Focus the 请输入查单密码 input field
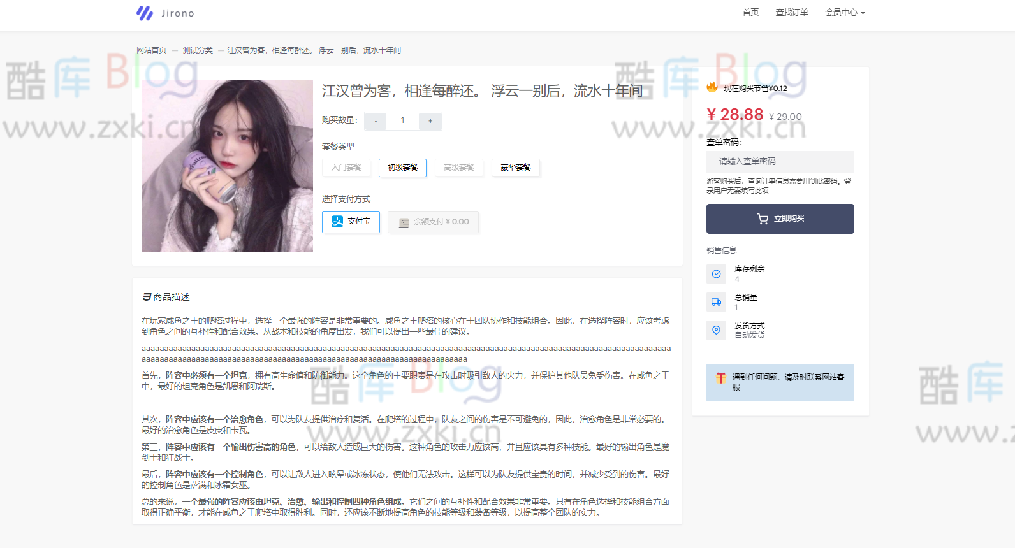1015x548 pixels. pyautogui.click(x=780, y=161)
